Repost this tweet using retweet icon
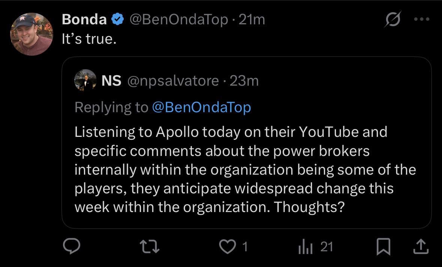Image resolution: width=442 pixels, height=267 pixels. [x=149, y=247]
